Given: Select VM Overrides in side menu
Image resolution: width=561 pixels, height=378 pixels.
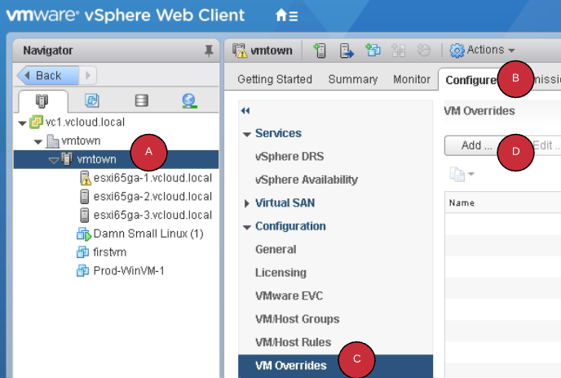Looking at the screenshot, I should click(336, 366).
